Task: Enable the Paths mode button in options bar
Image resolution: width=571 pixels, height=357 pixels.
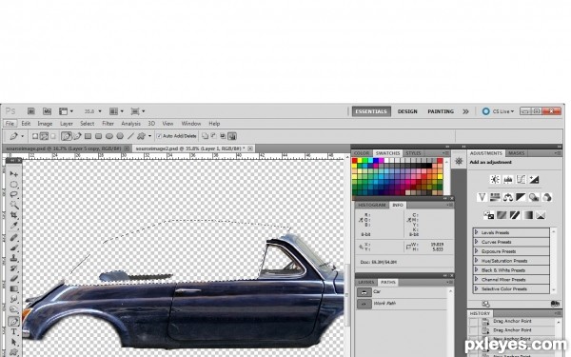Action: [x=44, y=136]
